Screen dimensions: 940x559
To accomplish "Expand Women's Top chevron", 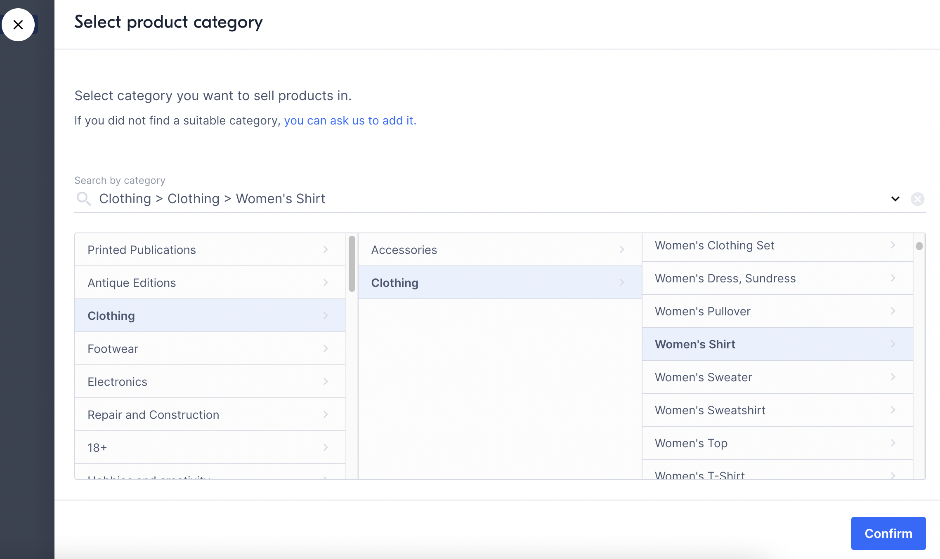I will [893, 443].
